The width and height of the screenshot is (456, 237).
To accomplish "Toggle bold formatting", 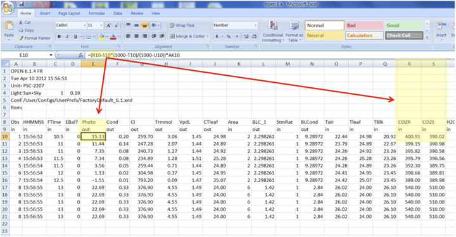I will click(60, 37).
